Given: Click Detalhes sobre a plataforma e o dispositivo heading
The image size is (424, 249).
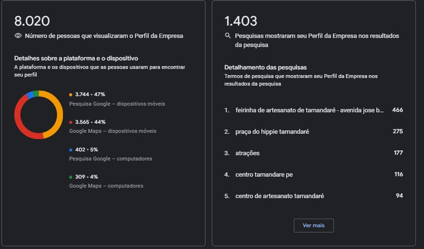Looking at the screenshot, I should click(x=76, y=58).
